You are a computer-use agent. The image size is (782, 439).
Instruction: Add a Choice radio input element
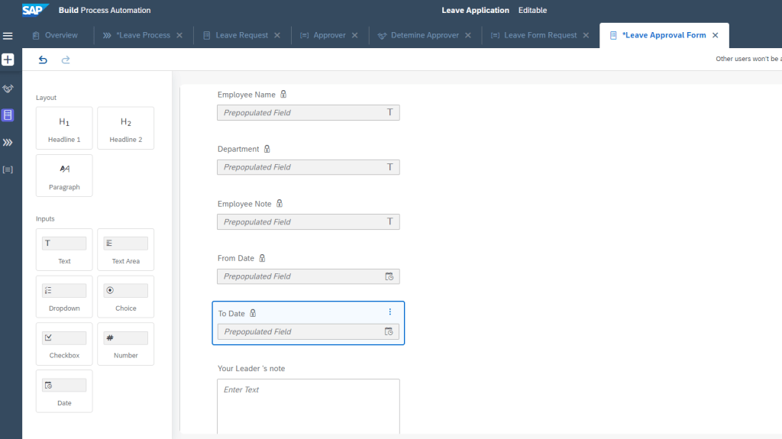pos(126,296)
